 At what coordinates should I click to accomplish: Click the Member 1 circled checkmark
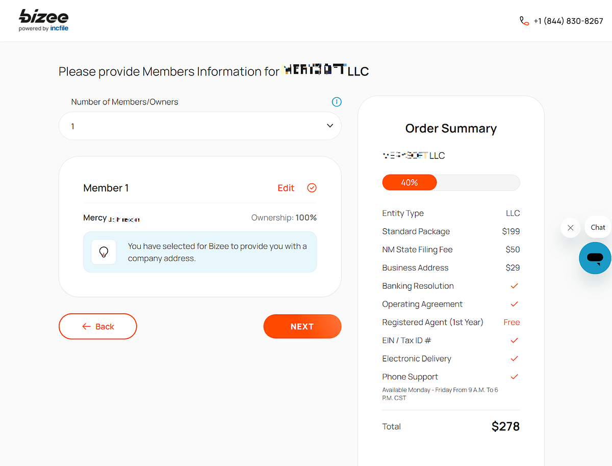(x=312, y=188)
